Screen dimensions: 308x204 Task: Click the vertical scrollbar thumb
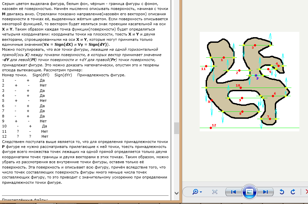point(176,128)
